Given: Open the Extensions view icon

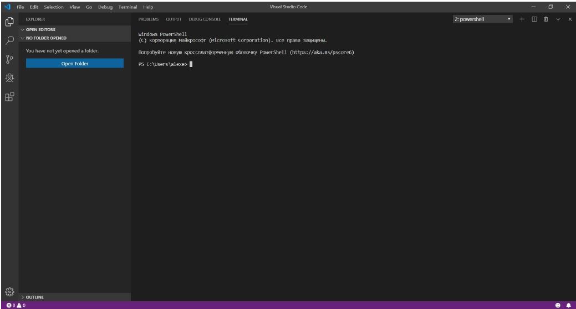Looking at the screenshot, I should (9, 97).
